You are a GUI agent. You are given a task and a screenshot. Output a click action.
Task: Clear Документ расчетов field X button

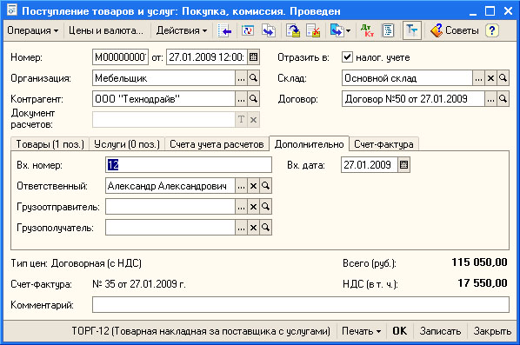pyautogui.click(x=253, y=120)
